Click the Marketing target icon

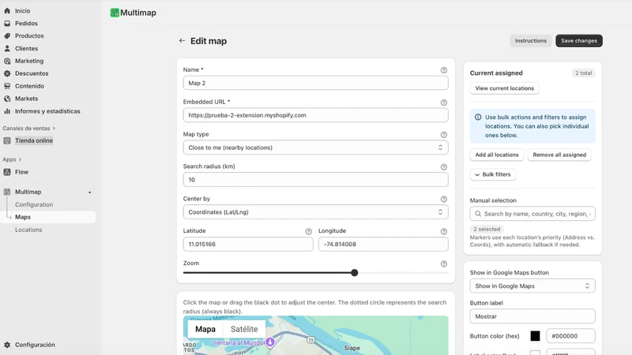click(x=7, y=61)
